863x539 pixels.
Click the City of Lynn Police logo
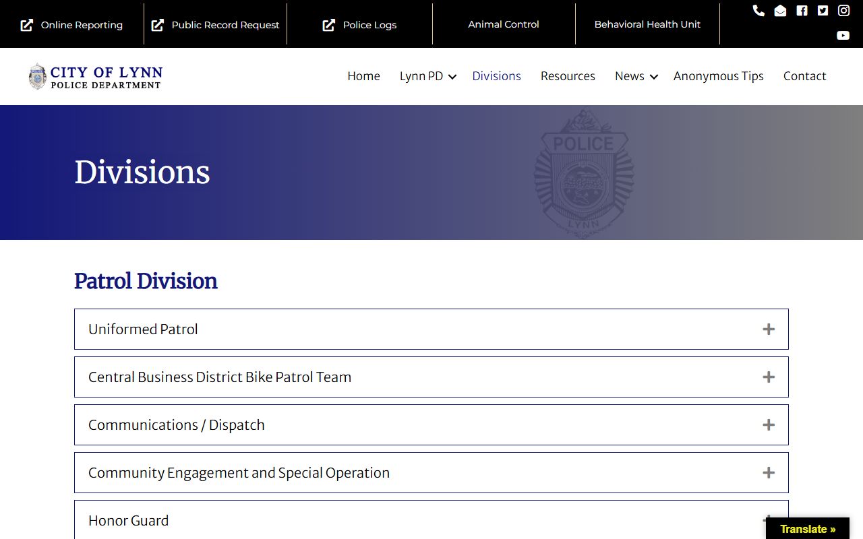coord(95,76)
